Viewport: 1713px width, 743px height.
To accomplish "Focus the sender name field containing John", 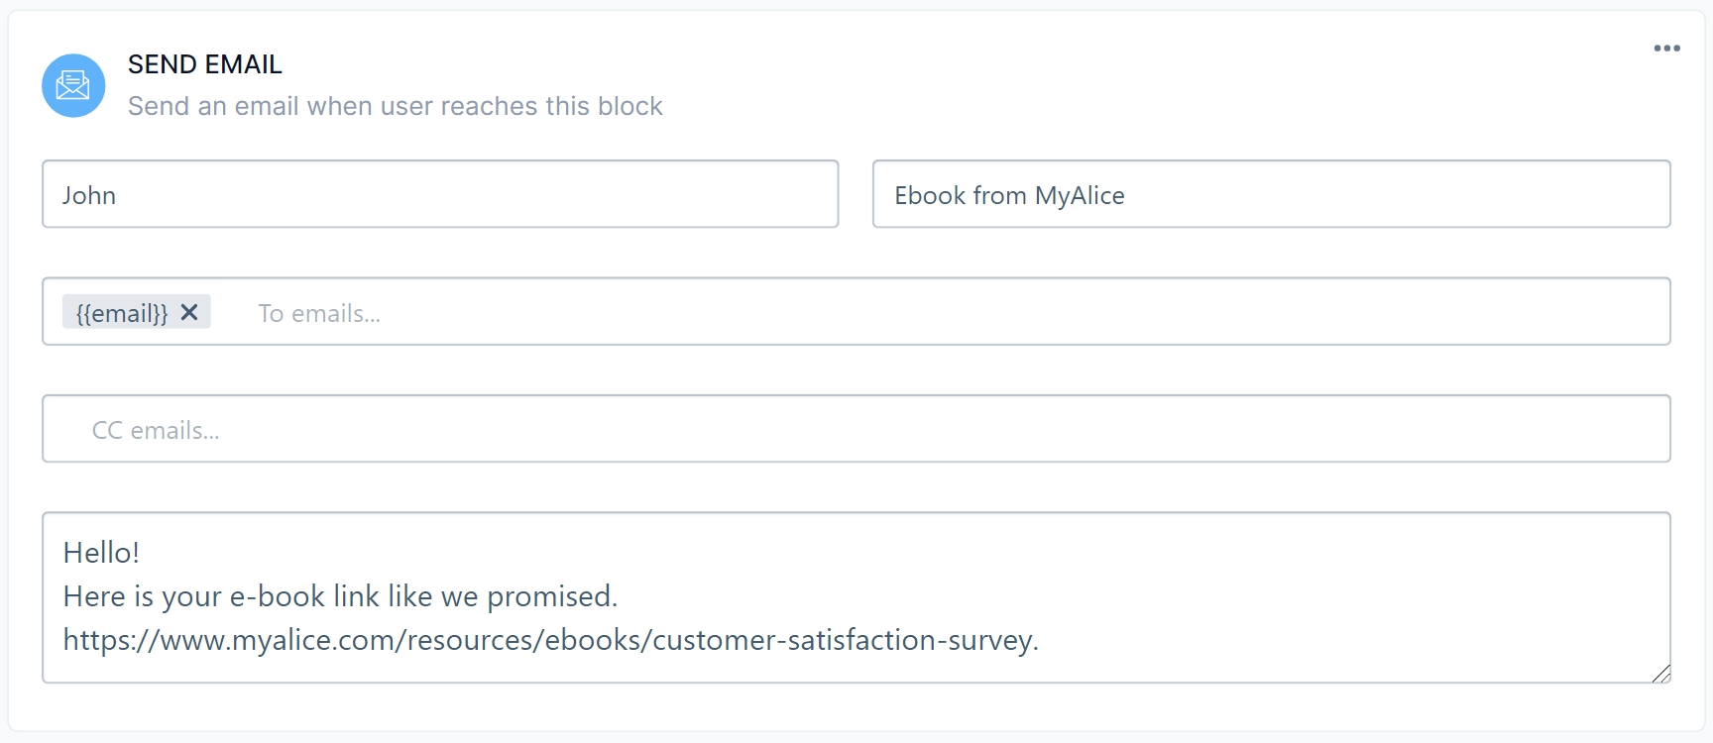I will [440, 194].
